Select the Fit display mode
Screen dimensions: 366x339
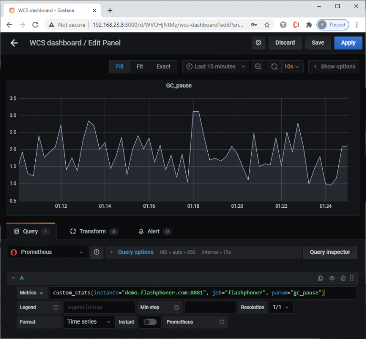click(140, 67)
